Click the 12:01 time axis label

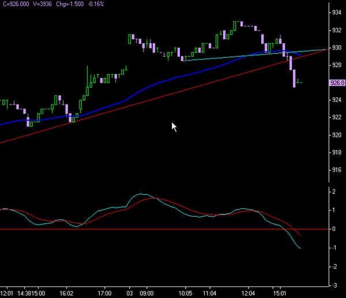coord(6,293)
